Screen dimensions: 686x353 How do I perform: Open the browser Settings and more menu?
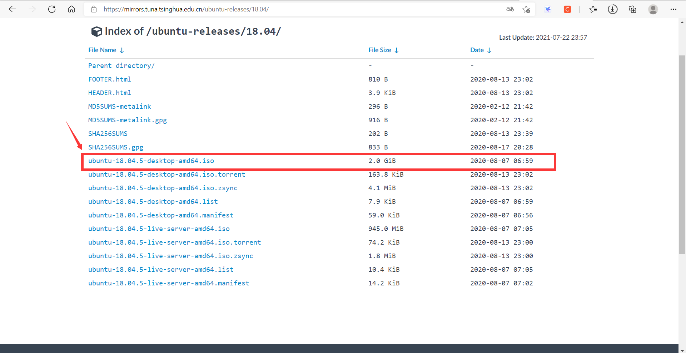pos(673,9)
